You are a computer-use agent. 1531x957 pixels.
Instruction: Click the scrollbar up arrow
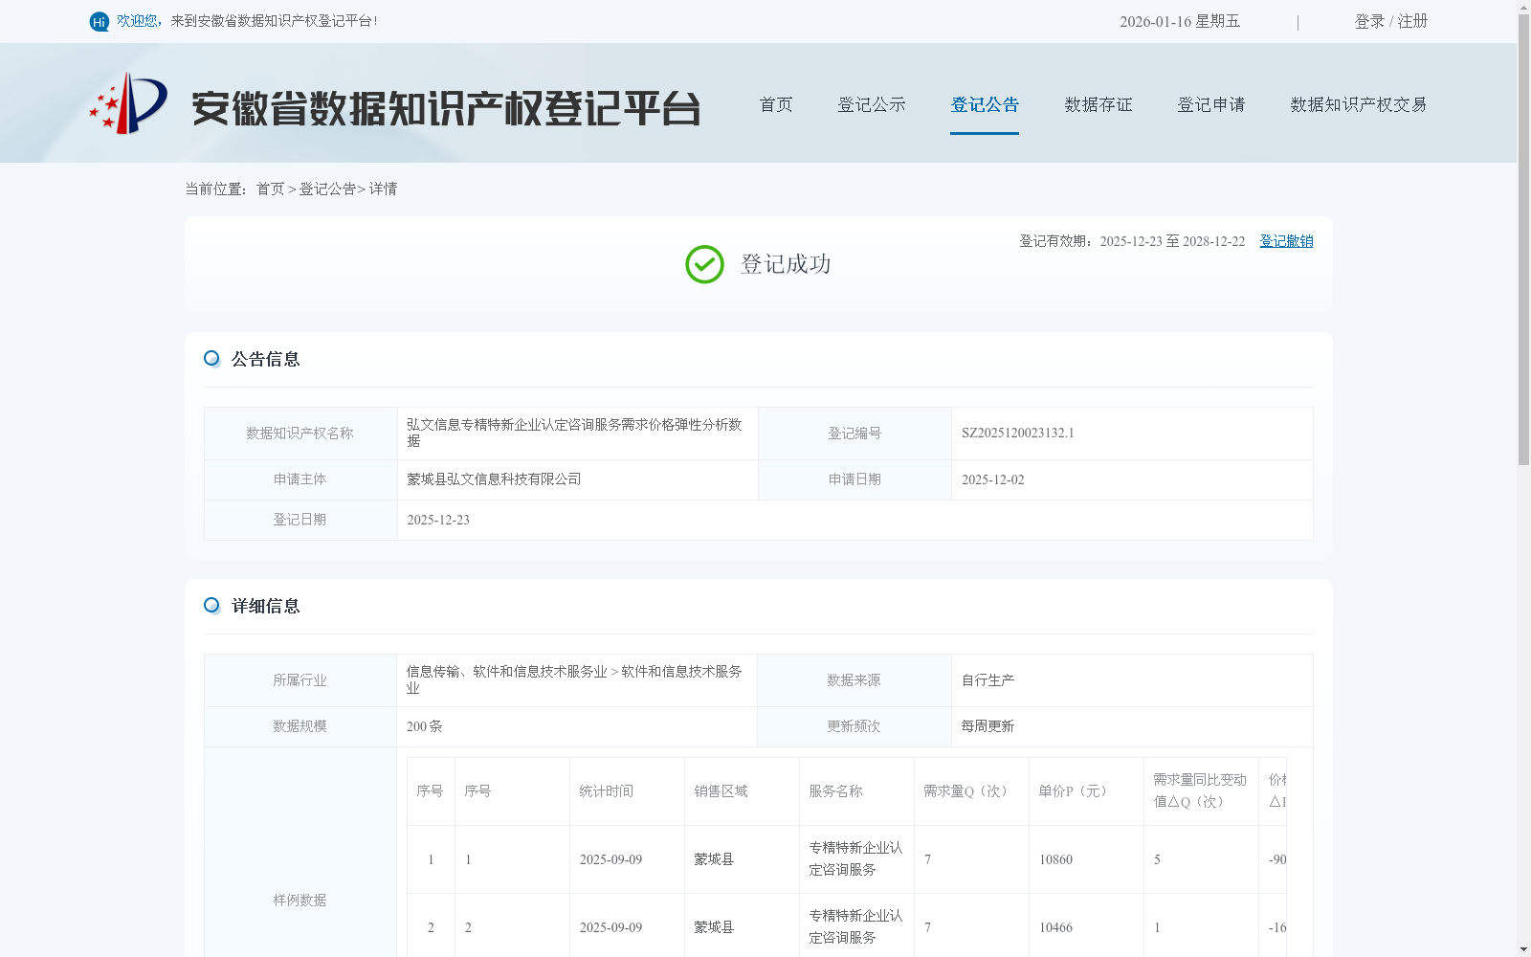(x=1523, y=7)
